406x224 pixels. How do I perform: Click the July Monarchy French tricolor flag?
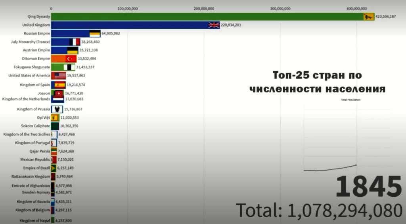point(75,42)
